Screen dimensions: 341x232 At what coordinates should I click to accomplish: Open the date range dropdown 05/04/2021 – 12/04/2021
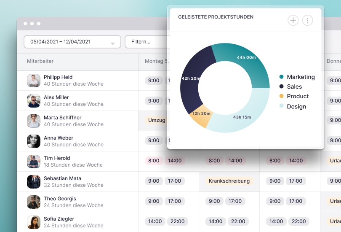72,42
